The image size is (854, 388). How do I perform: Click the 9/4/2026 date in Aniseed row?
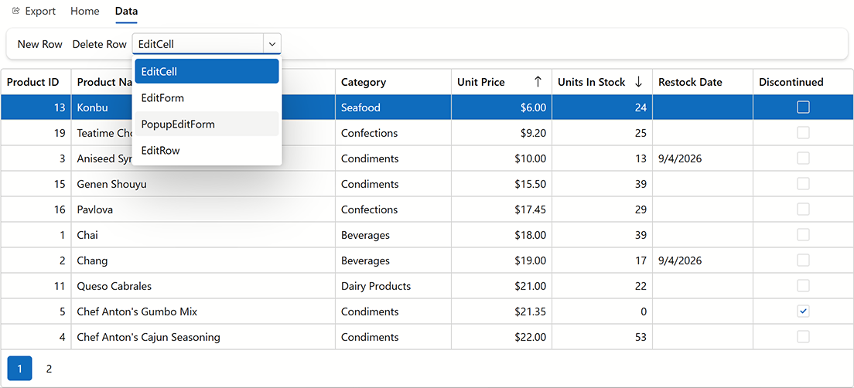pos(680,158)
